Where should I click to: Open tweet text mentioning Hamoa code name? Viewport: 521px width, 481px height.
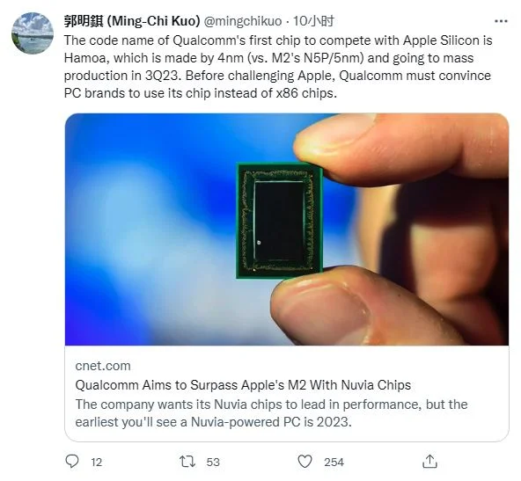click(x=278, y=67)
